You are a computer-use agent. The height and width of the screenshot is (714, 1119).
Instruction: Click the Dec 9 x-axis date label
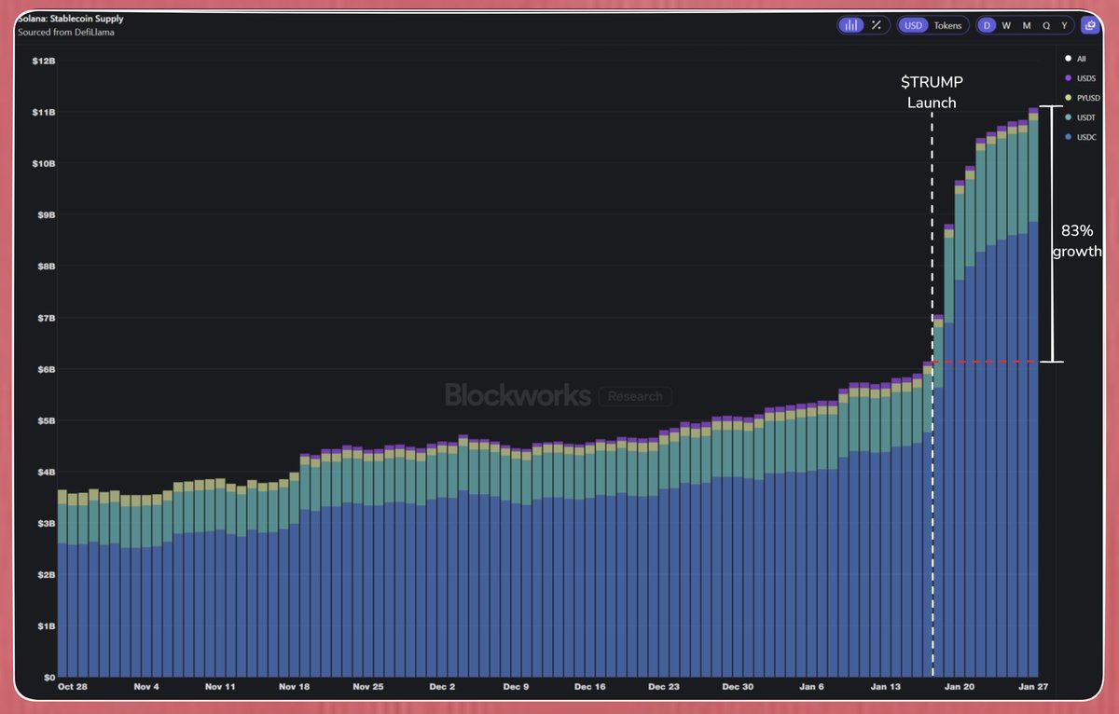point(515,687)
